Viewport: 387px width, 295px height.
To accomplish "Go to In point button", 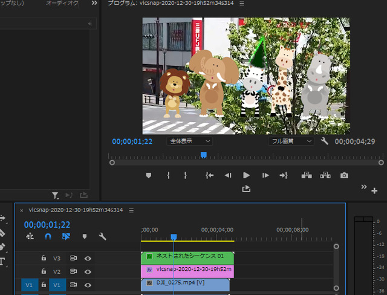I will (210, 175).
